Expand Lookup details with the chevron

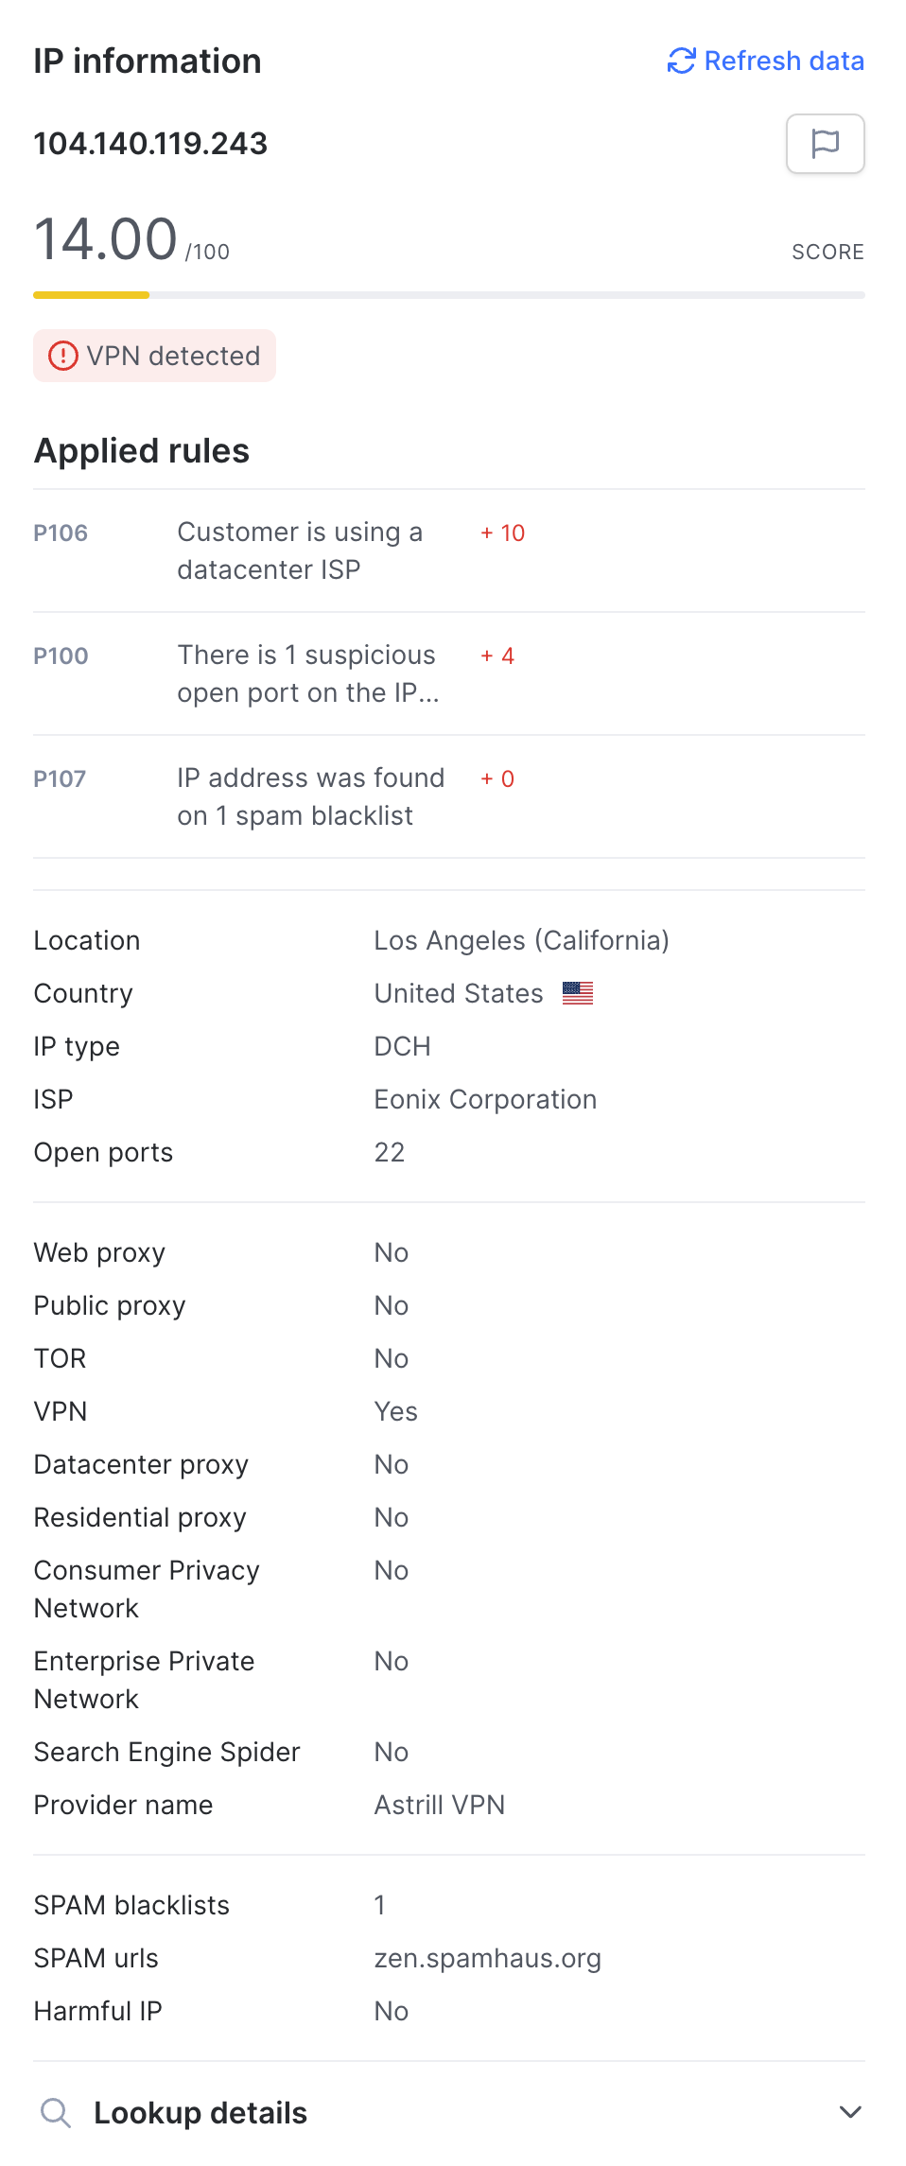[x=850, y=2112]
